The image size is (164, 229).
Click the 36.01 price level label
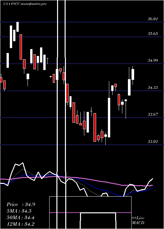click(x=153, y=19)
